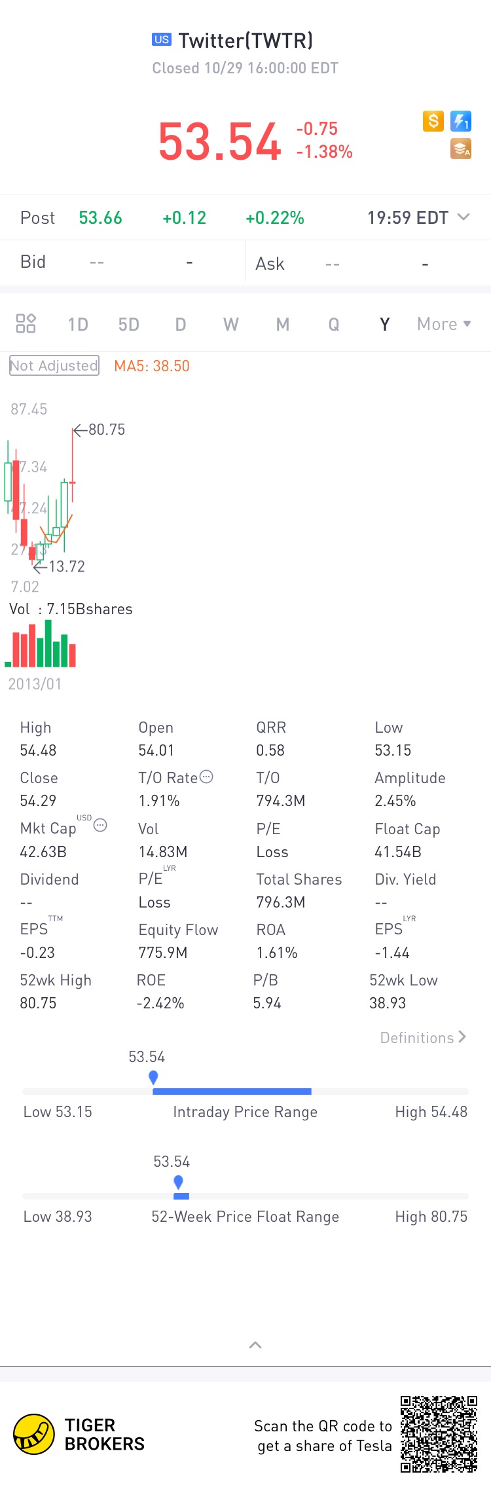491x1487 pixels.
Task: Select the 5D chart tab
Action: click(x=128, y=325)
